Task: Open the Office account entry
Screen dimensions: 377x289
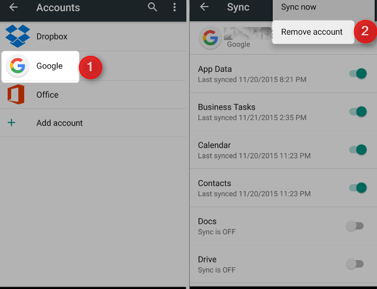Action: [x=47, y=95]
